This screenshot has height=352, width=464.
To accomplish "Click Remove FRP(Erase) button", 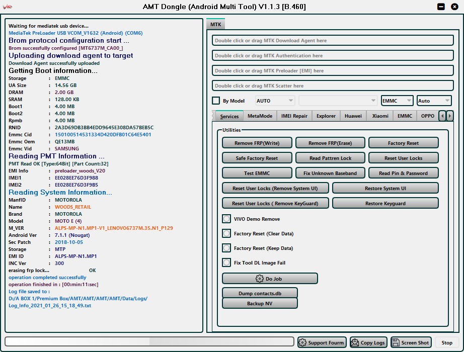I will tap(330, 143).
